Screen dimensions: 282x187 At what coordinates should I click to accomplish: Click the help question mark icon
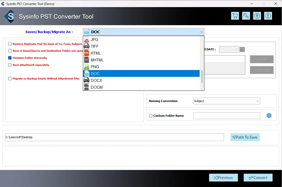pyautogui.click(x=257, y=16)
